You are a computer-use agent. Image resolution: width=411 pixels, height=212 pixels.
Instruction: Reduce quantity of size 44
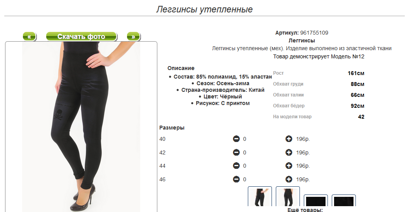[236, 166]
